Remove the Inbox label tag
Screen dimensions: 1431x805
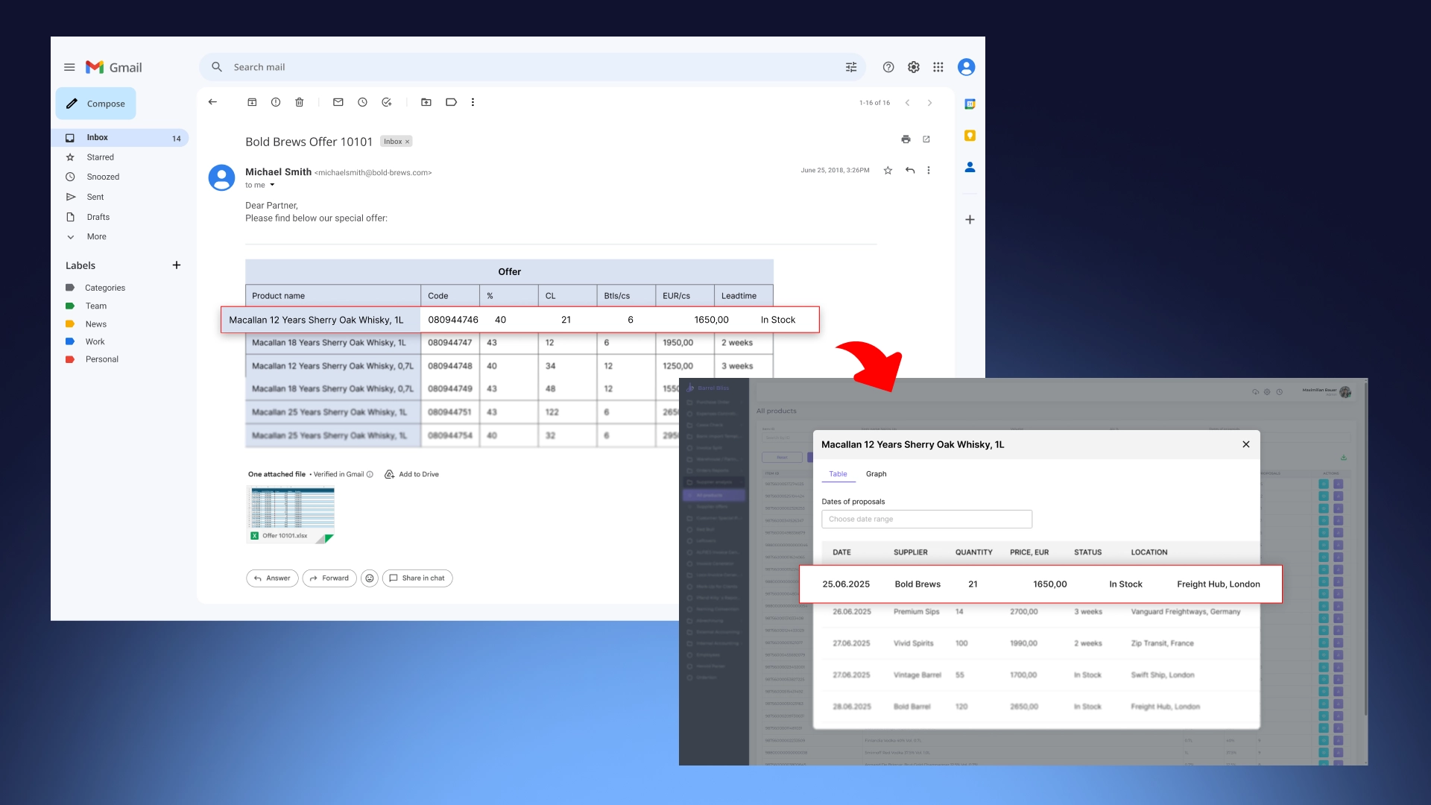pyautogui.click(x=408, y=142)
